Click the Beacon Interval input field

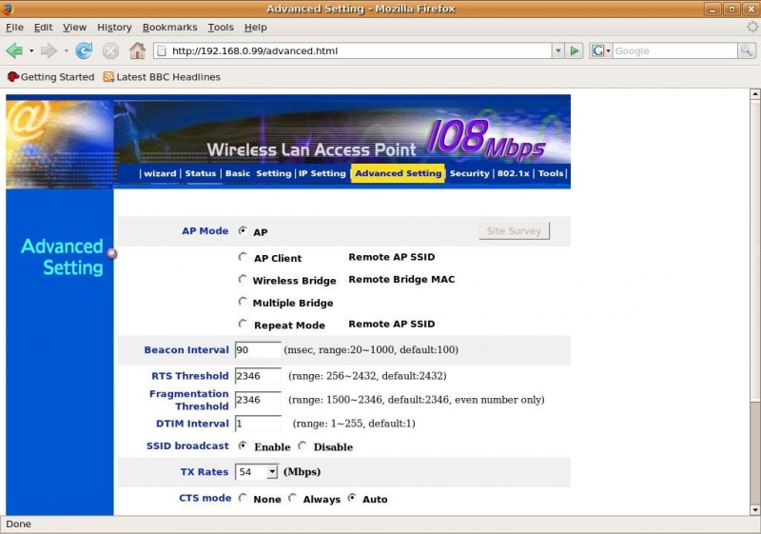click(258, 350)
